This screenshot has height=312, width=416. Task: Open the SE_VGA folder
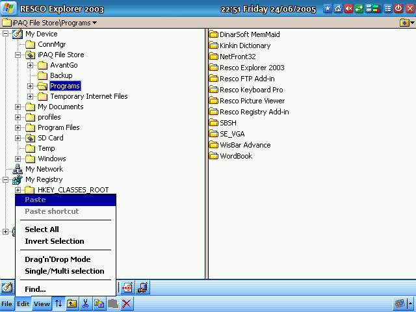point(227,134)
